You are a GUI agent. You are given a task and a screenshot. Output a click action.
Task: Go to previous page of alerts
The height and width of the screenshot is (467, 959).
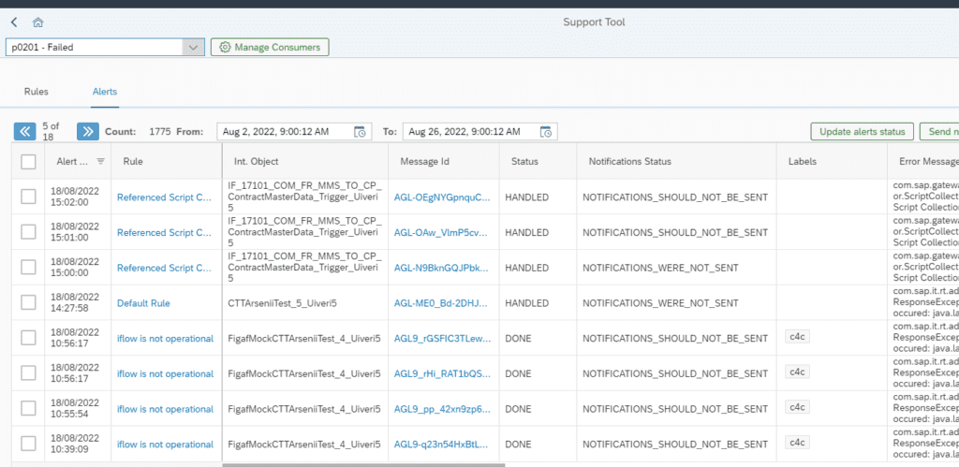coord(25,131)
